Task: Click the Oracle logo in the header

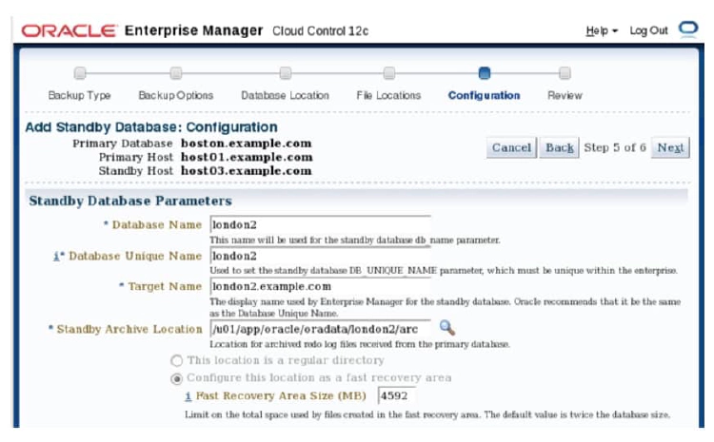Action: pyautogui.click(x=69, y=31)
